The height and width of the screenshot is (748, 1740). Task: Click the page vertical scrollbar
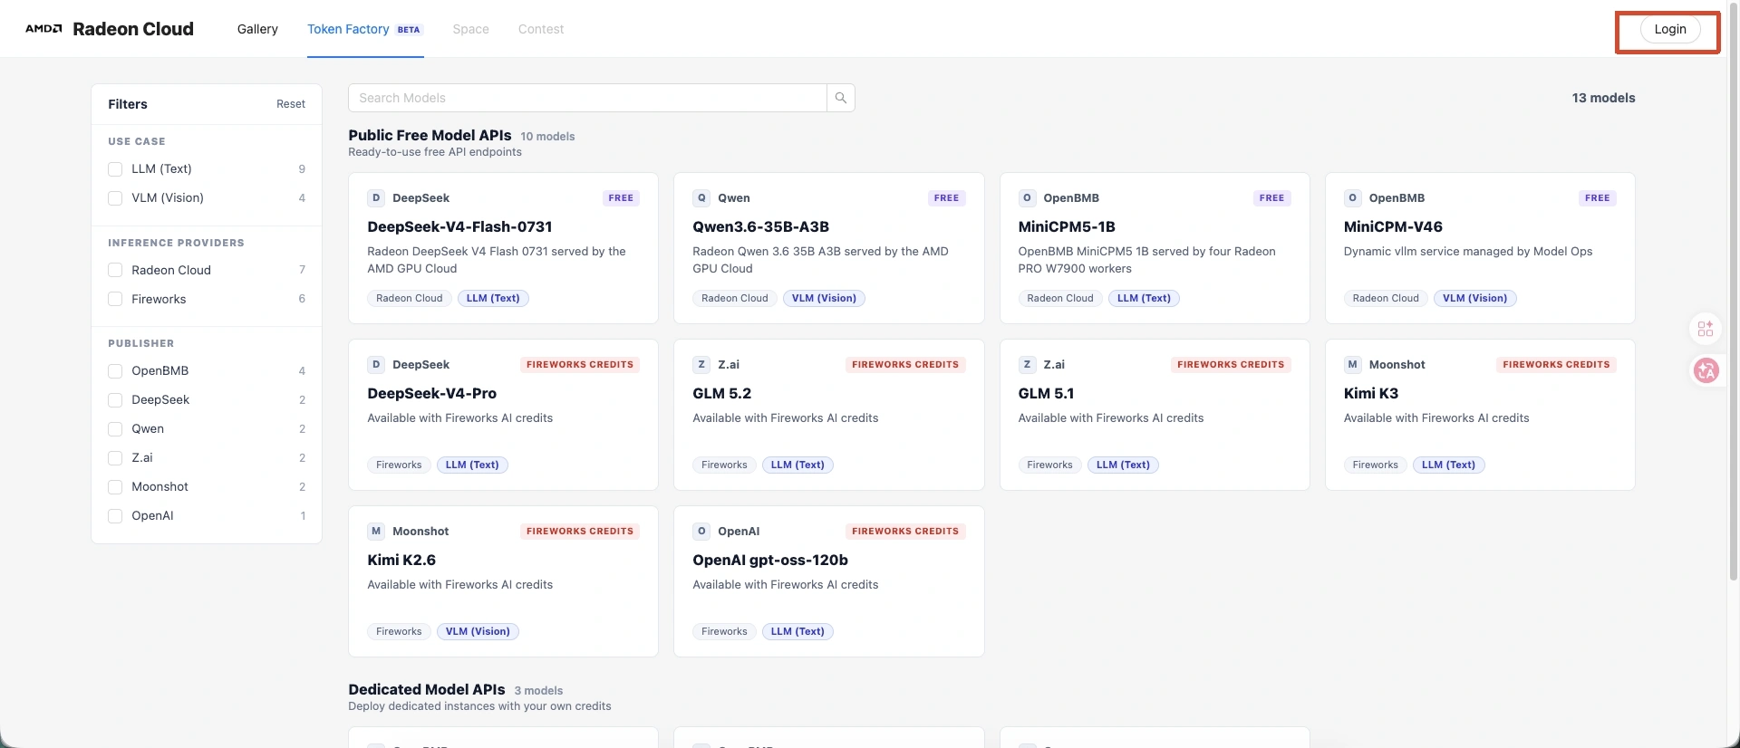pyautogui.click(x=1734, y=299)
